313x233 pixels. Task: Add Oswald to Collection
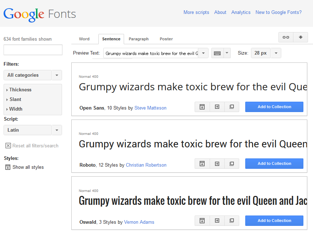point(274,221)
